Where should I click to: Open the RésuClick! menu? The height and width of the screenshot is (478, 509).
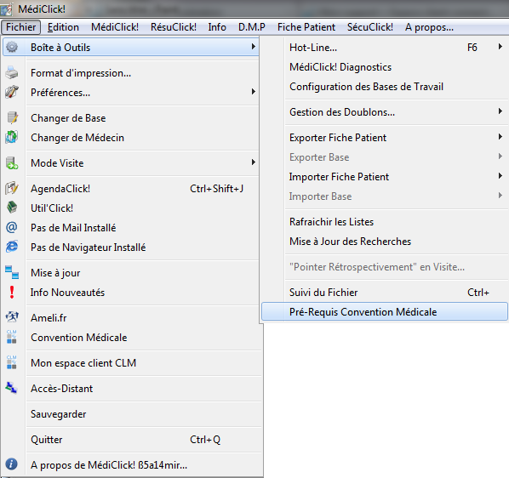click(174, 27)
